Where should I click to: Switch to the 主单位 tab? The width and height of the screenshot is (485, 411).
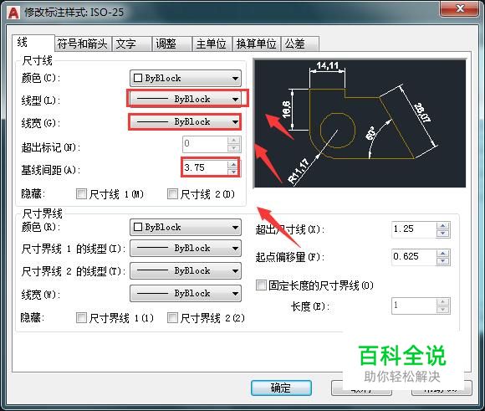212,44
